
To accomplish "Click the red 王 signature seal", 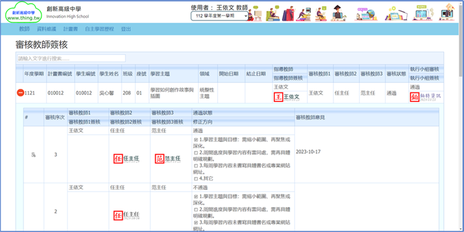I will click(278, 97).
